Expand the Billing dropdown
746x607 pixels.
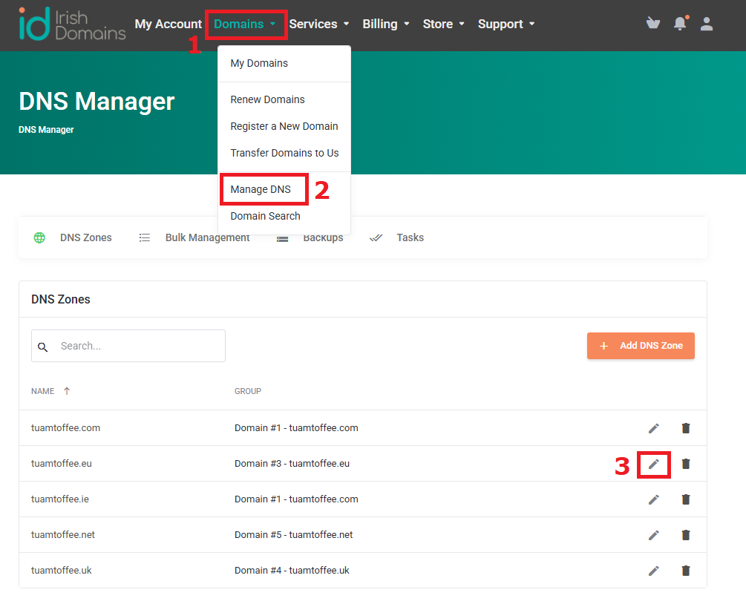coord(386,24)
